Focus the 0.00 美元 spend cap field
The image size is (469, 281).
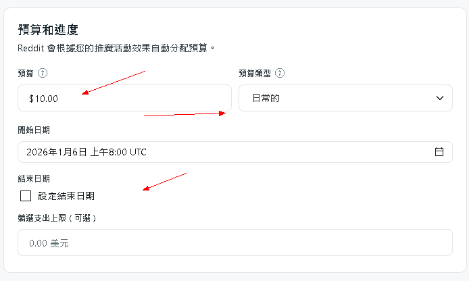pyautogui.click(x=234, y=242)
